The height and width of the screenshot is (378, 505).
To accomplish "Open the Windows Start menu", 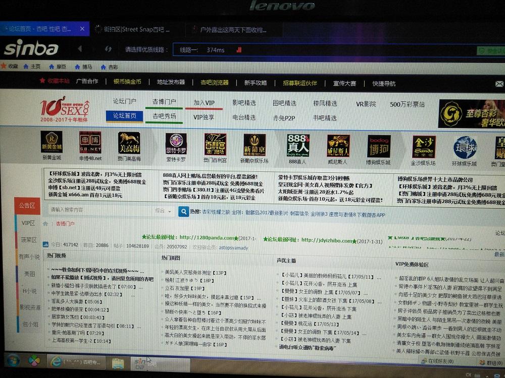I will (x=12, y=361).
